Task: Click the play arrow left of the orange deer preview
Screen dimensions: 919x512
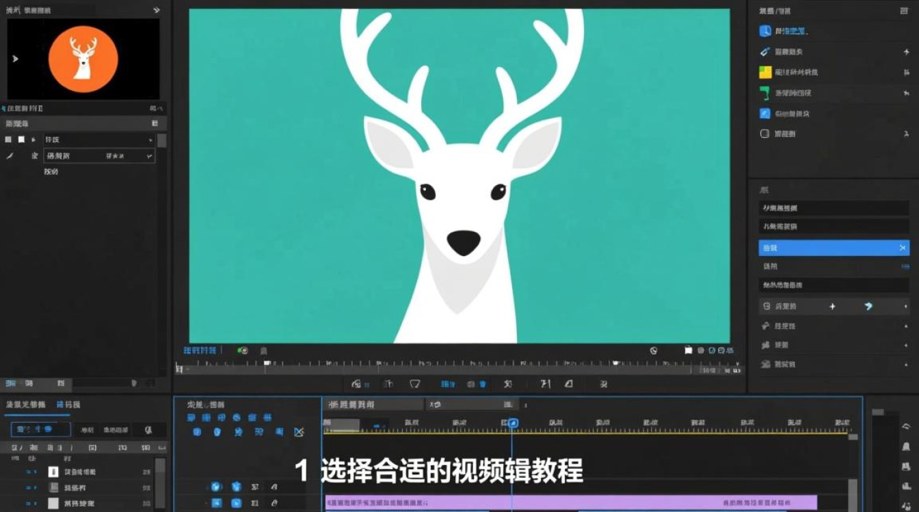Action: pos(15,59)
